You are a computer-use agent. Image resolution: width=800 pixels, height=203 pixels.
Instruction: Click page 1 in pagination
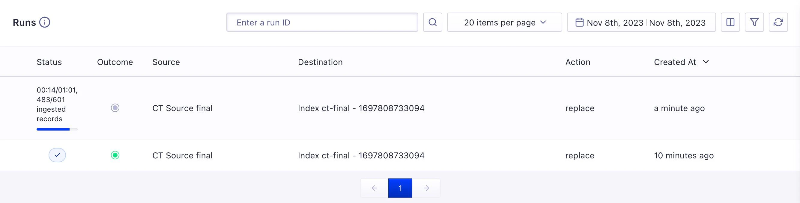click(x=400, y=188)
